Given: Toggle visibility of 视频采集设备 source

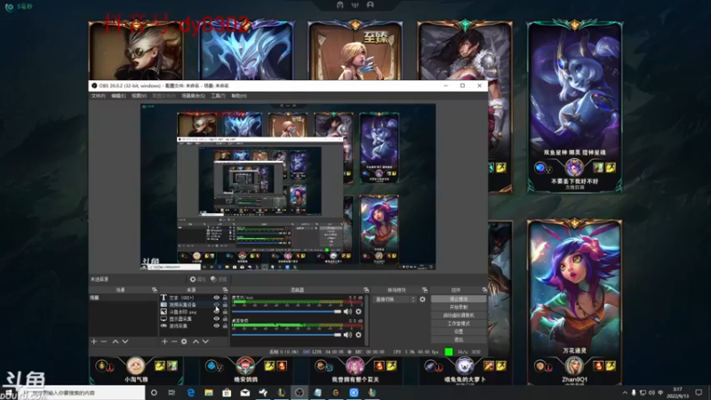Looking at the screenshot, I should pos(216,305).
